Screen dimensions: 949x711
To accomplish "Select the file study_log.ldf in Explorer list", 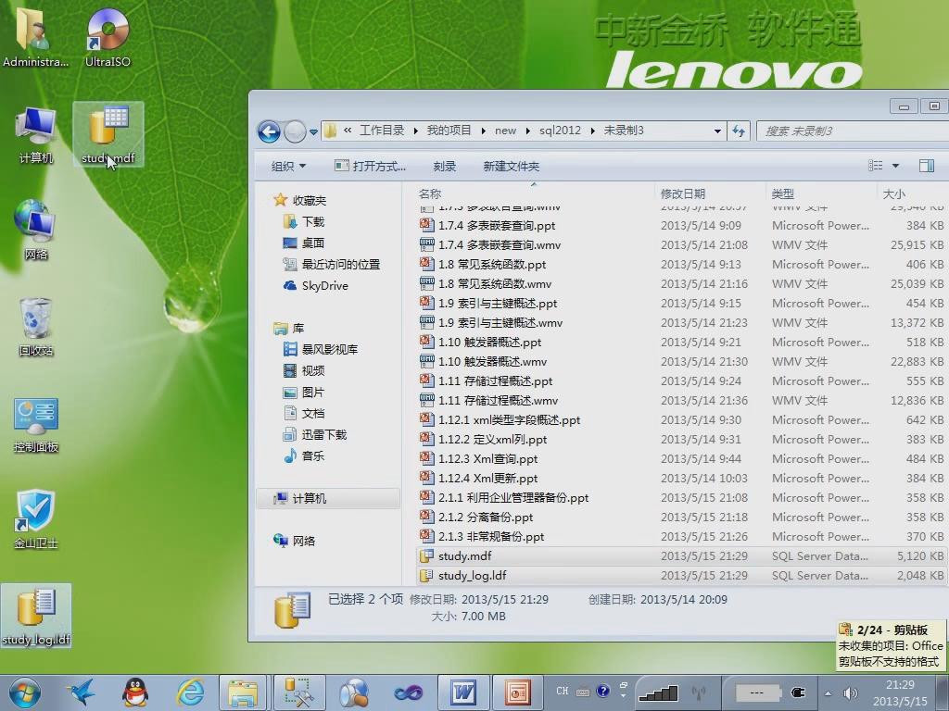I will 681,575.
